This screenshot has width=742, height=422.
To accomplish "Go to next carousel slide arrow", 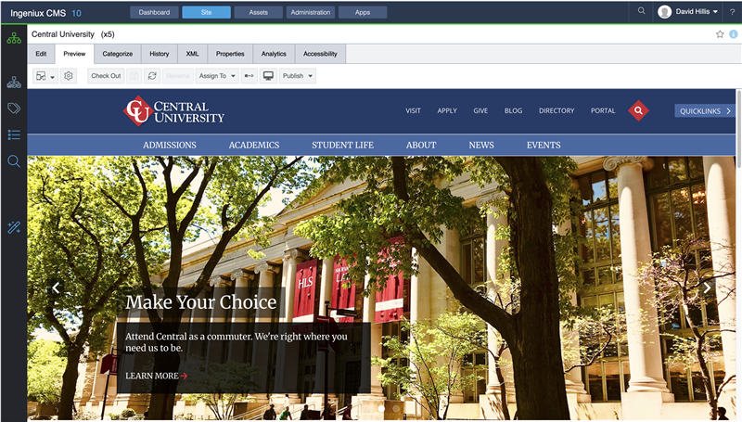I will click(x=707, y=288).
